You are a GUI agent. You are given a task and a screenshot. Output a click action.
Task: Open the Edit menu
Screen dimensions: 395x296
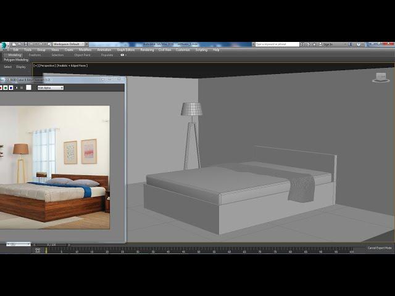(15, 50)
